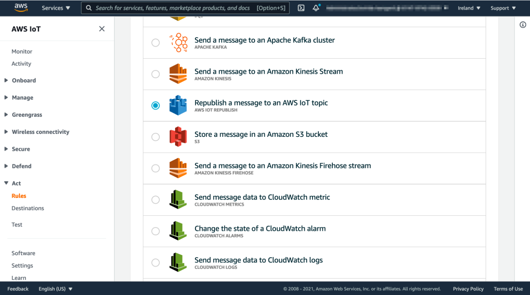Screen dimensions: 530x295
Task: Open the info panel icon
Action: click(522, 25)
